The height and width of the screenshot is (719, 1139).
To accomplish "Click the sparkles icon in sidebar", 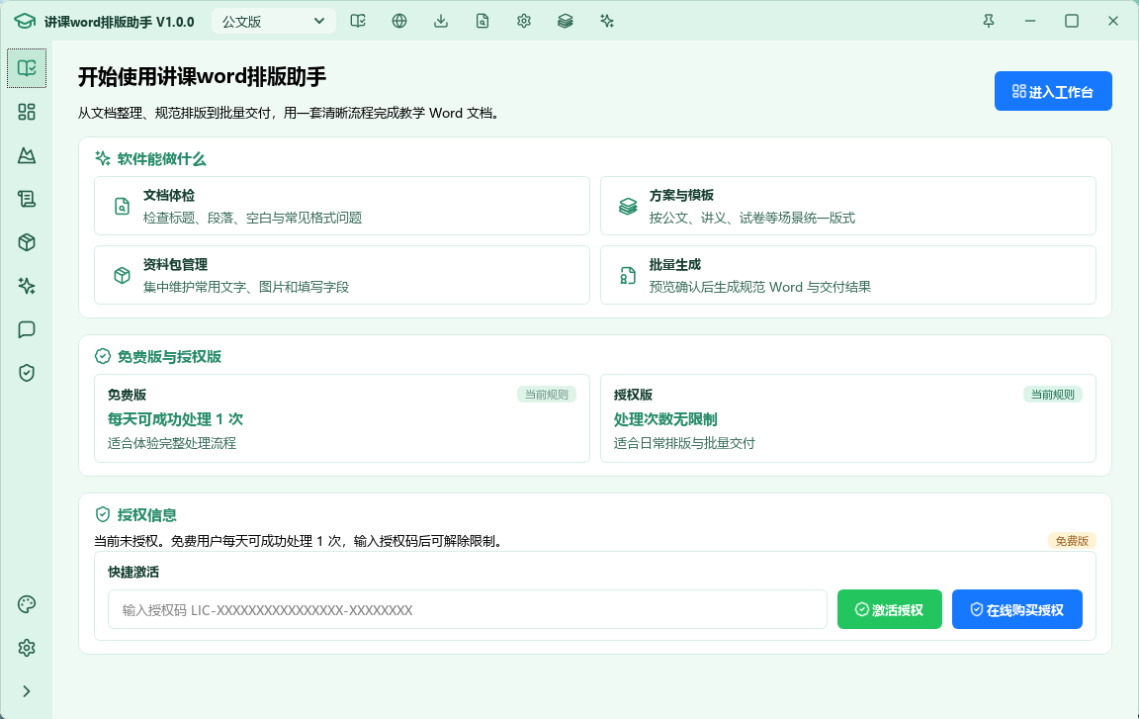I will point(27,286).
